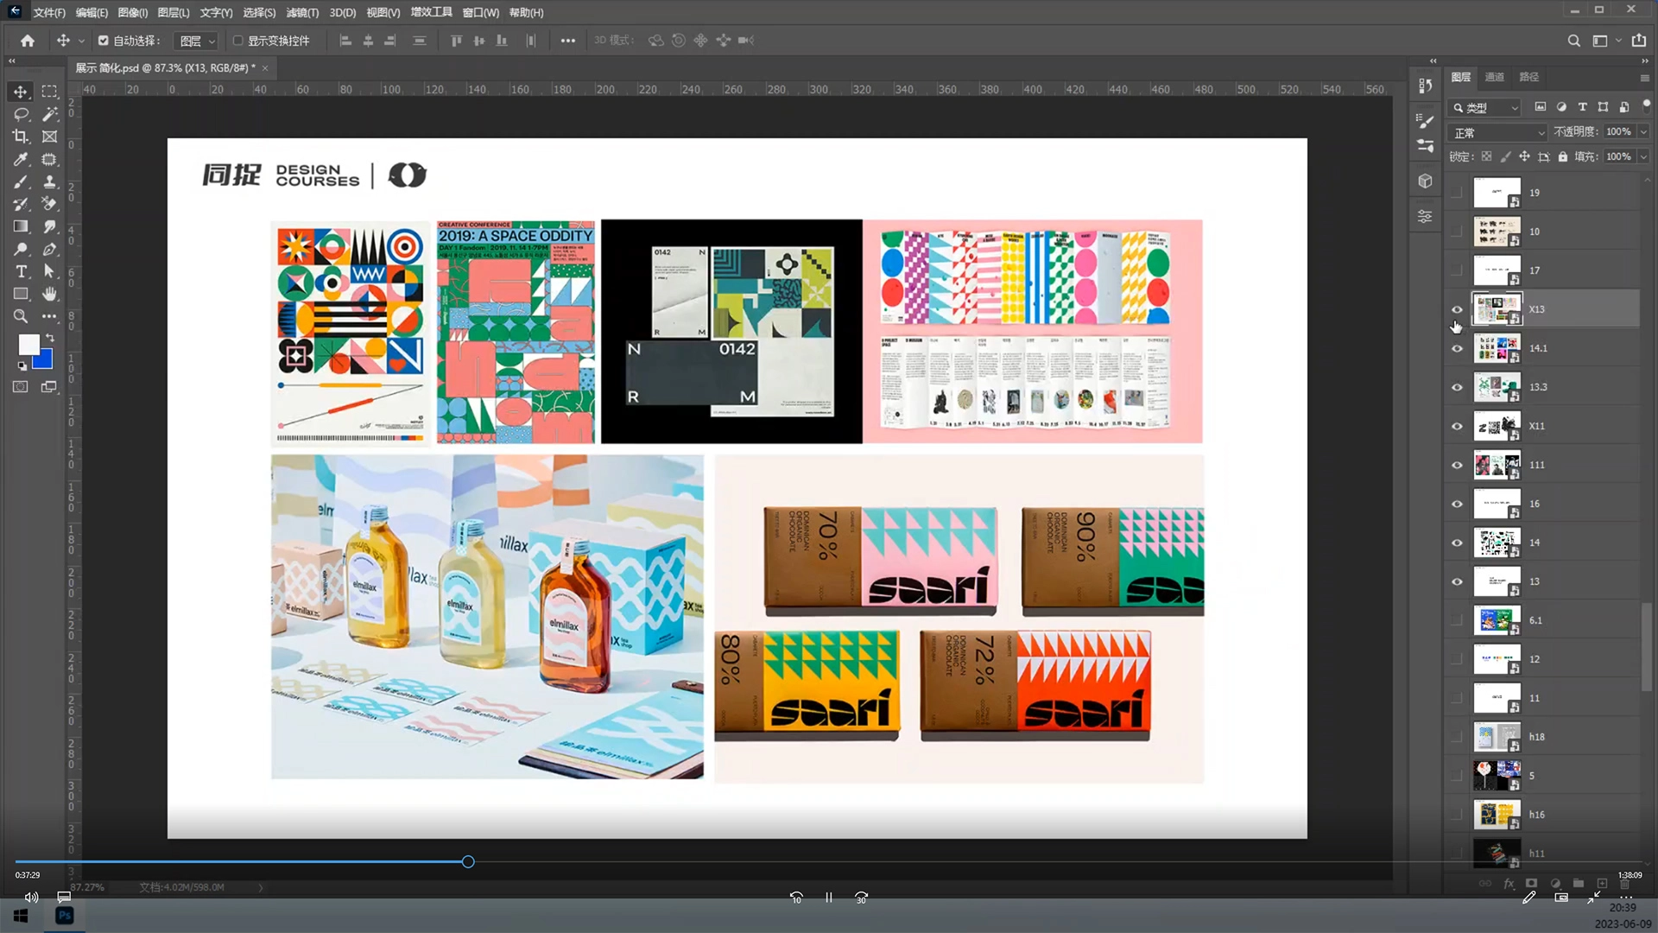Click the rewind 10 seconds button

[795, 898]
